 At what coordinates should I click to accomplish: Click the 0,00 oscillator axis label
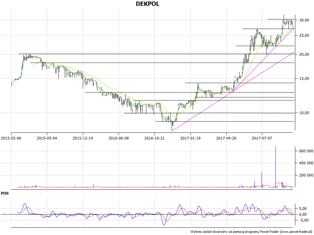point(303,214)
